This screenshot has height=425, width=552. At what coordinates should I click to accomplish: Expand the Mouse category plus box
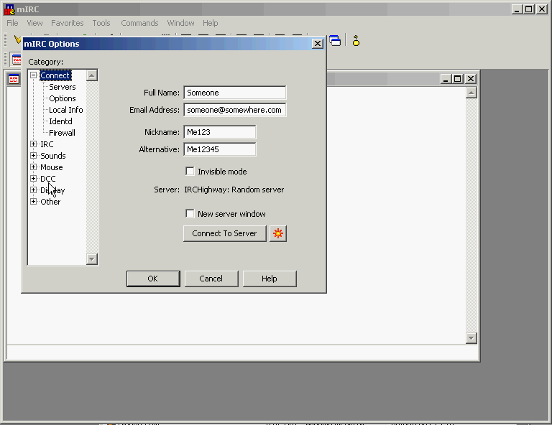pyautogui.click(x=34, y=167)
